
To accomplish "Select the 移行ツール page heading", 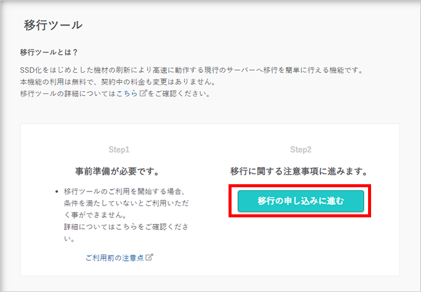I will click(x=53, y=25).
